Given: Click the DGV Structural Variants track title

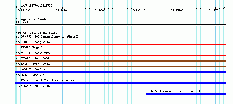Looking at the screenshot, I should [x=37, y=33].
